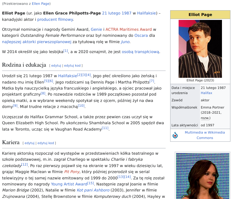Click edytuj next to Kariera heading

click(x=30, y=143)
